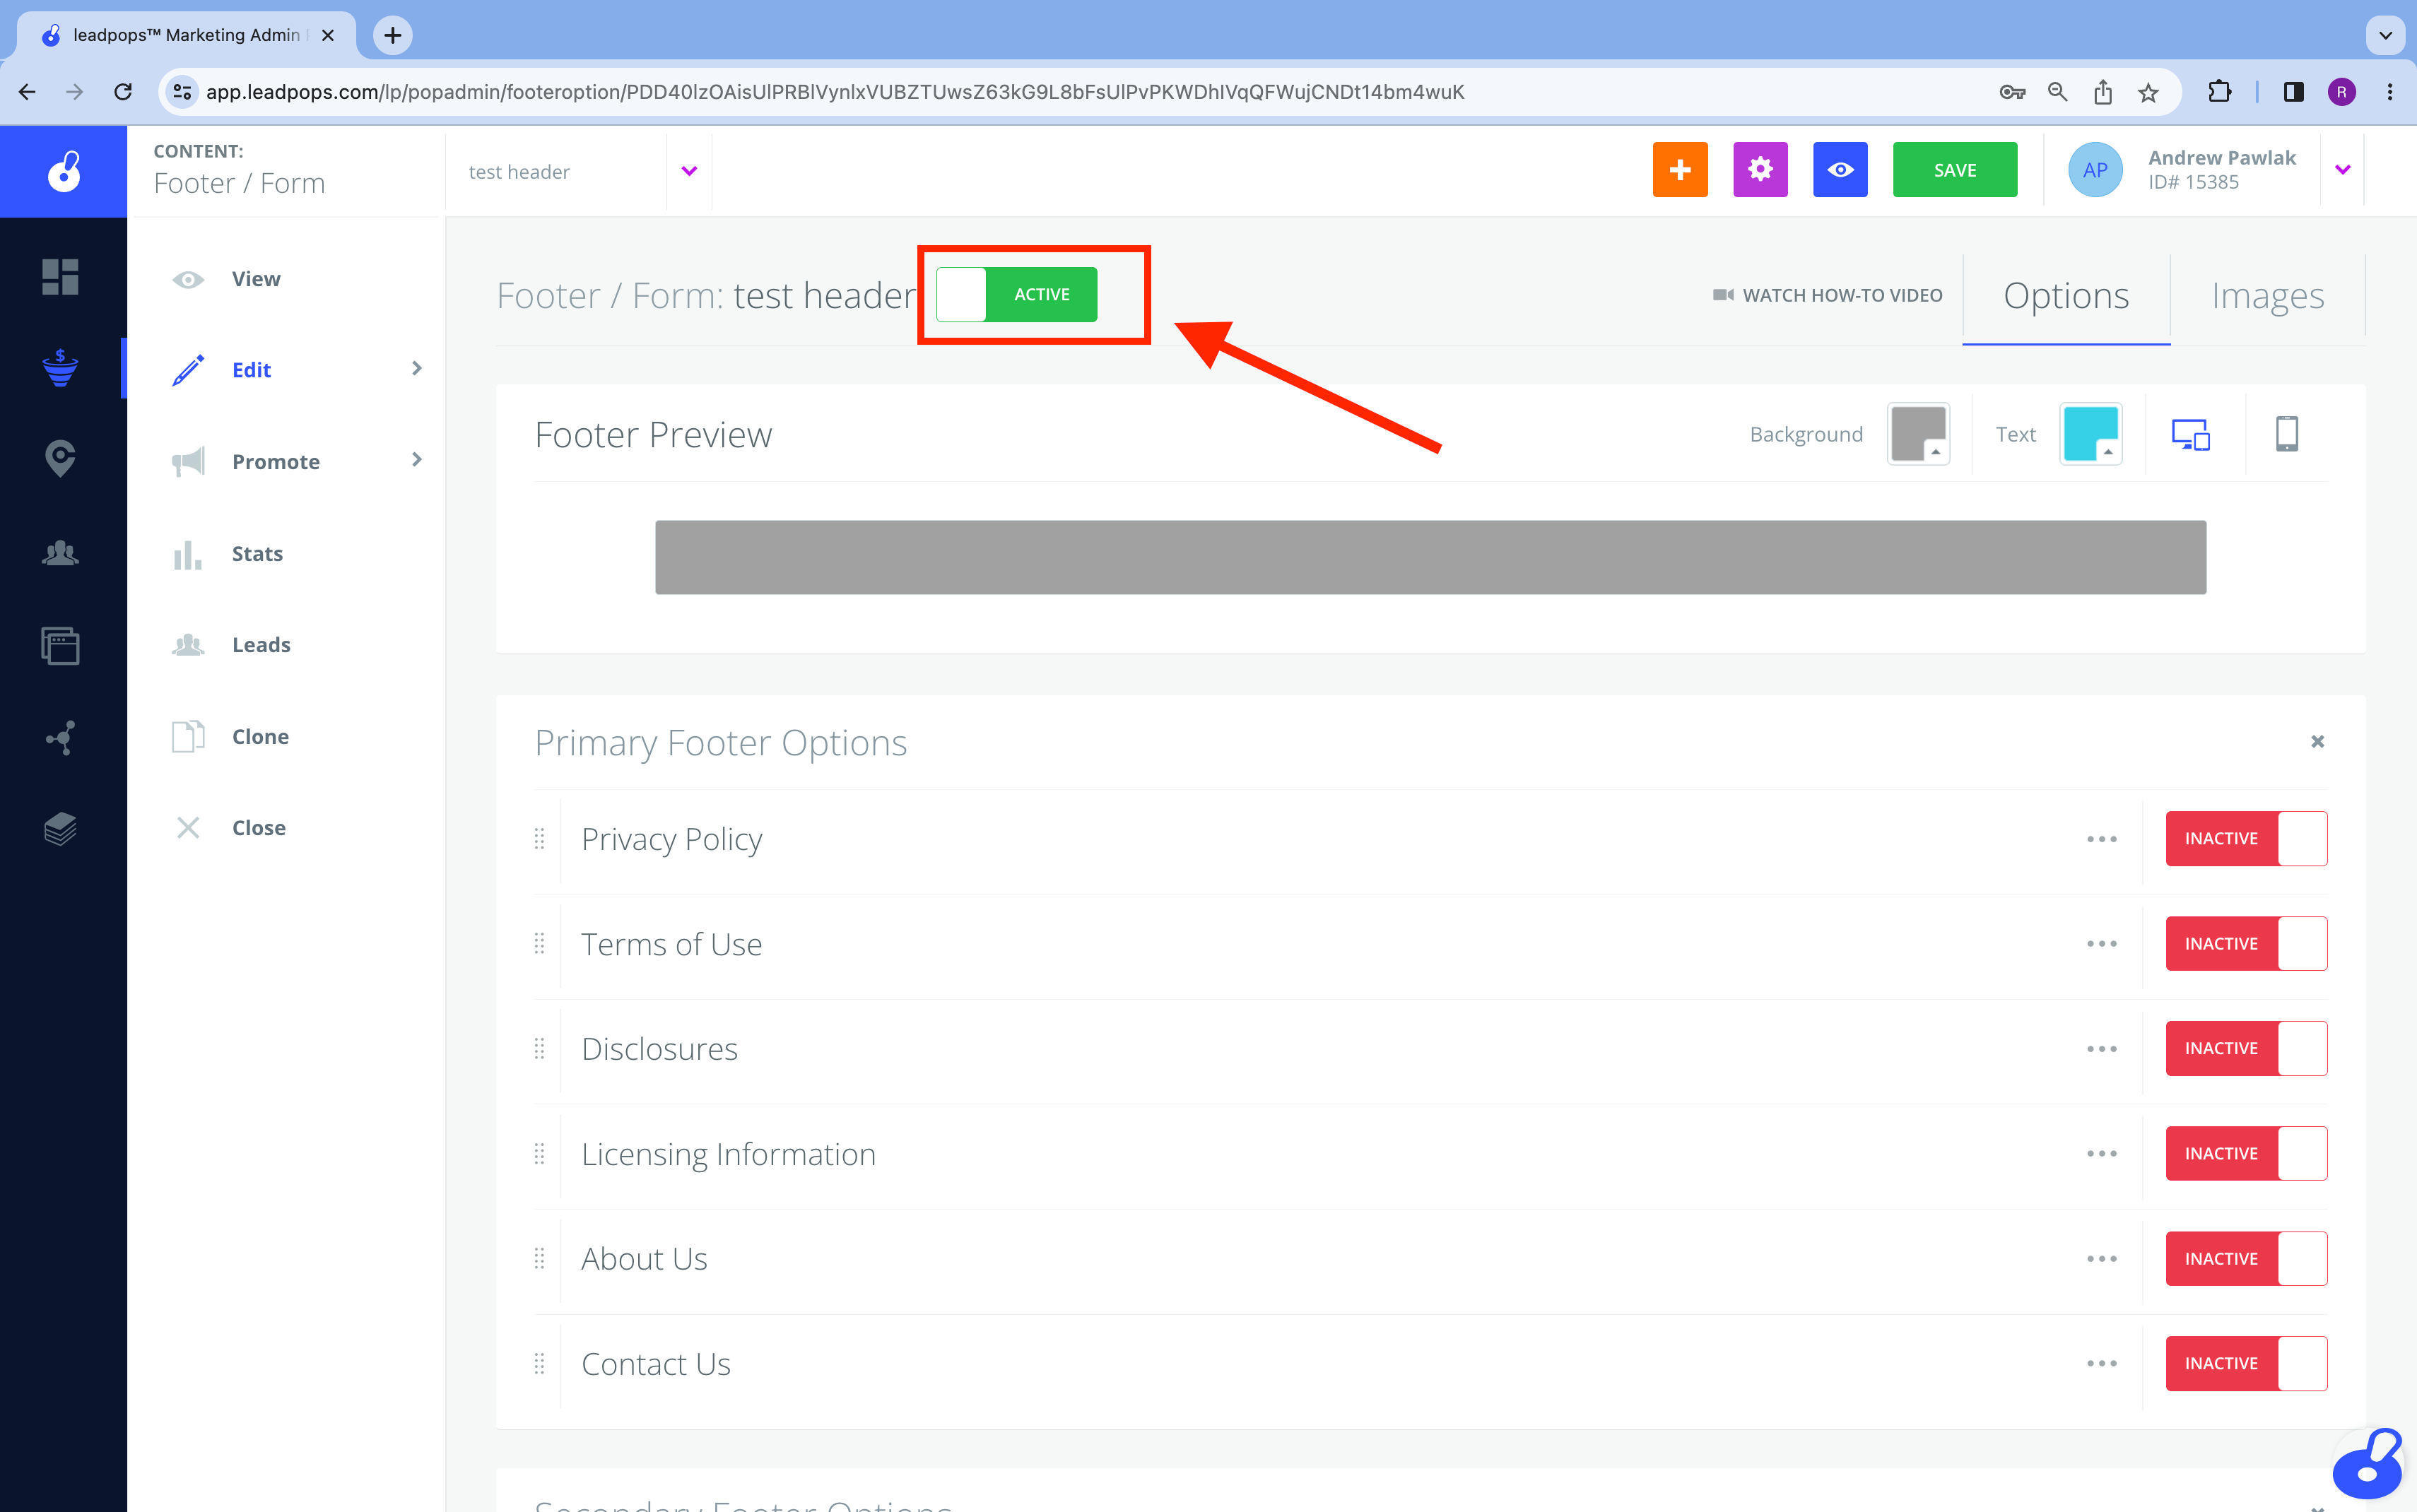Open the people group icon in the dark sidebar
2417x1512 pixels.
tap(60, 552)
